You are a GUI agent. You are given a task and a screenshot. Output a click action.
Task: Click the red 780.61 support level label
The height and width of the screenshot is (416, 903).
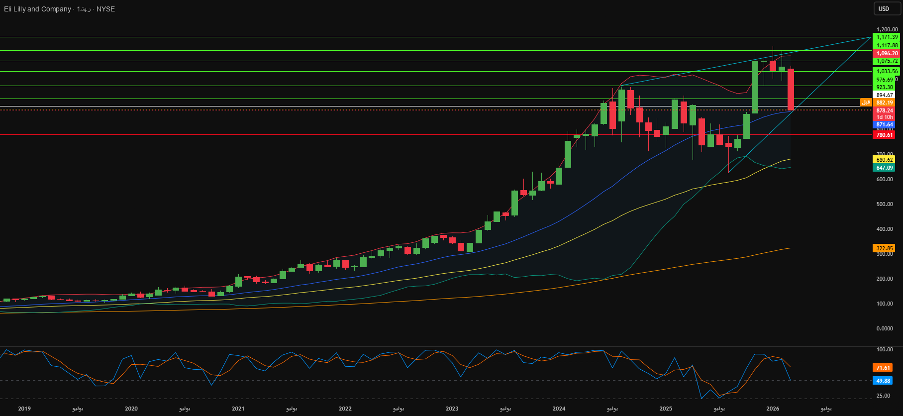pos(885,135)
